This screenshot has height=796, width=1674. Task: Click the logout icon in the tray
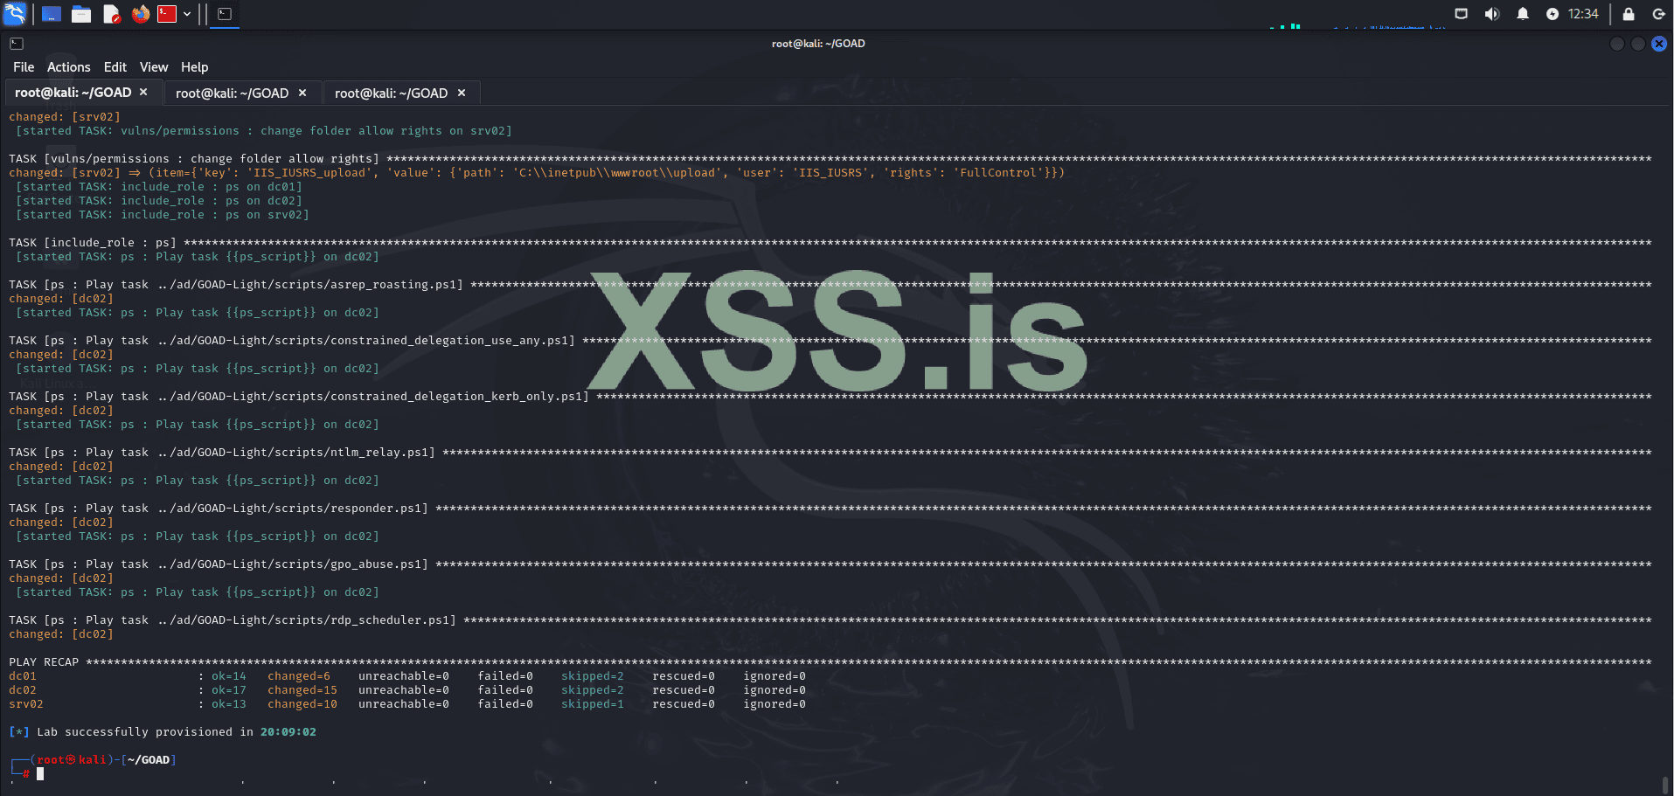(x=1659, y=14)
